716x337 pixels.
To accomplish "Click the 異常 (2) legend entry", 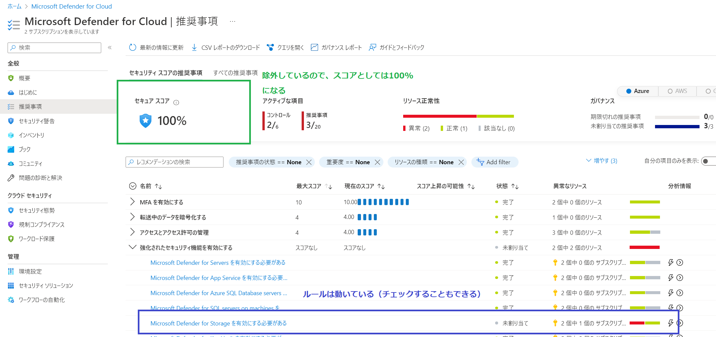I will [416, 128].
